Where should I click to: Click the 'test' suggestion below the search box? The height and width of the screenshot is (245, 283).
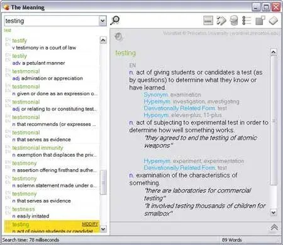[8, 31]
